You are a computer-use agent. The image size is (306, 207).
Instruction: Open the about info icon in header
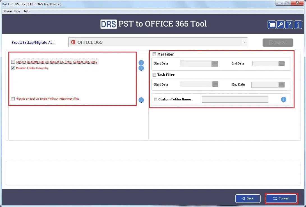(x=298, y=25)
